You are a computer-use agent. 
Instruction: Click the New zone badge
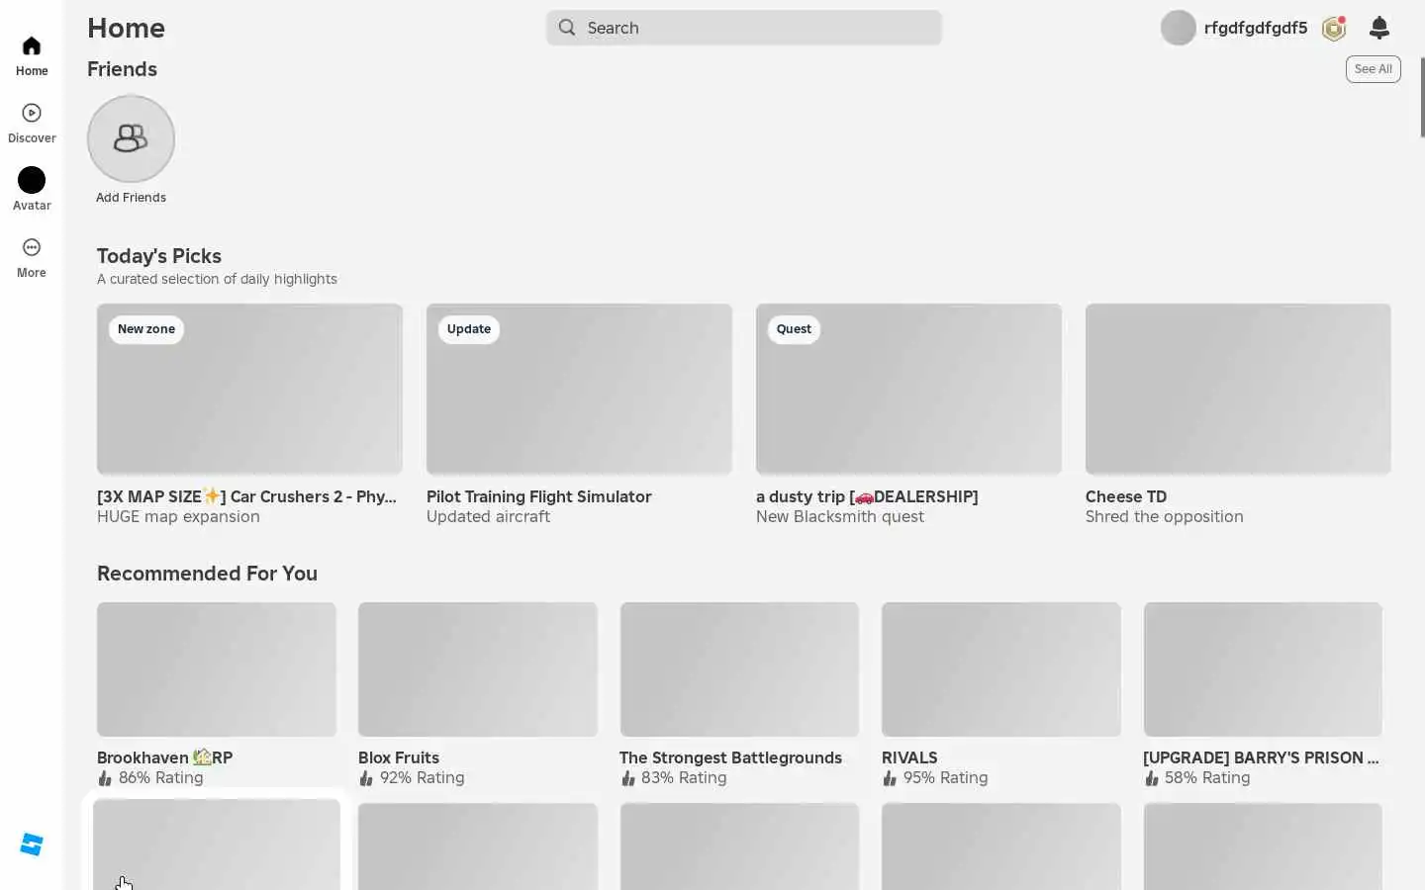point(146,329)
